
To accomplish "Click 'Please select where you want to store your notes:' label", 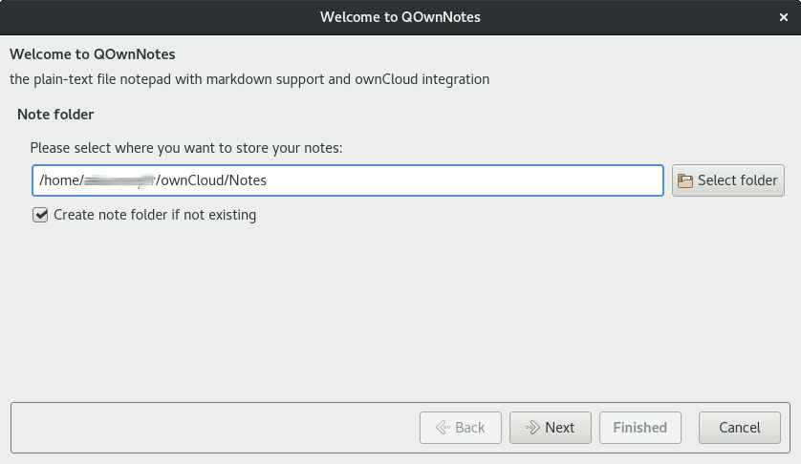I will [186, 148].
